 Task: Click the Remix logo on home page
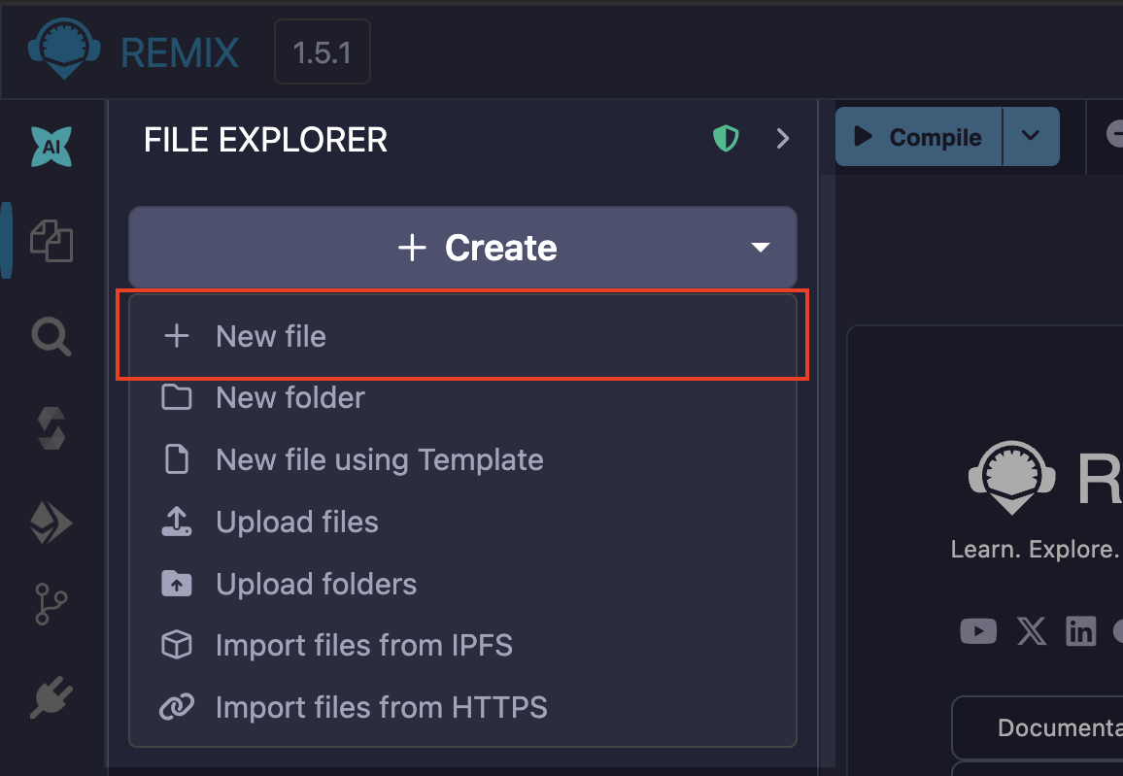tap(1011, 477)
